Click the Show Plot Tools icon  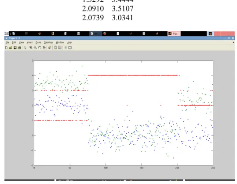(70, 48)
